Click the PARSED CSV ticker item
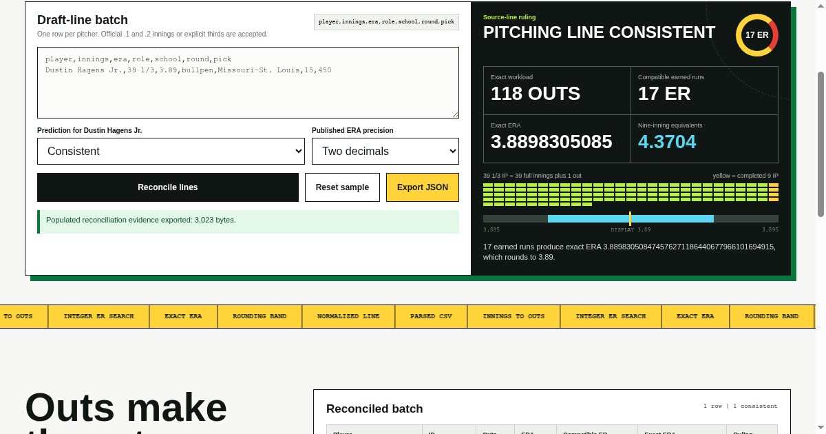 click(431, 316)
